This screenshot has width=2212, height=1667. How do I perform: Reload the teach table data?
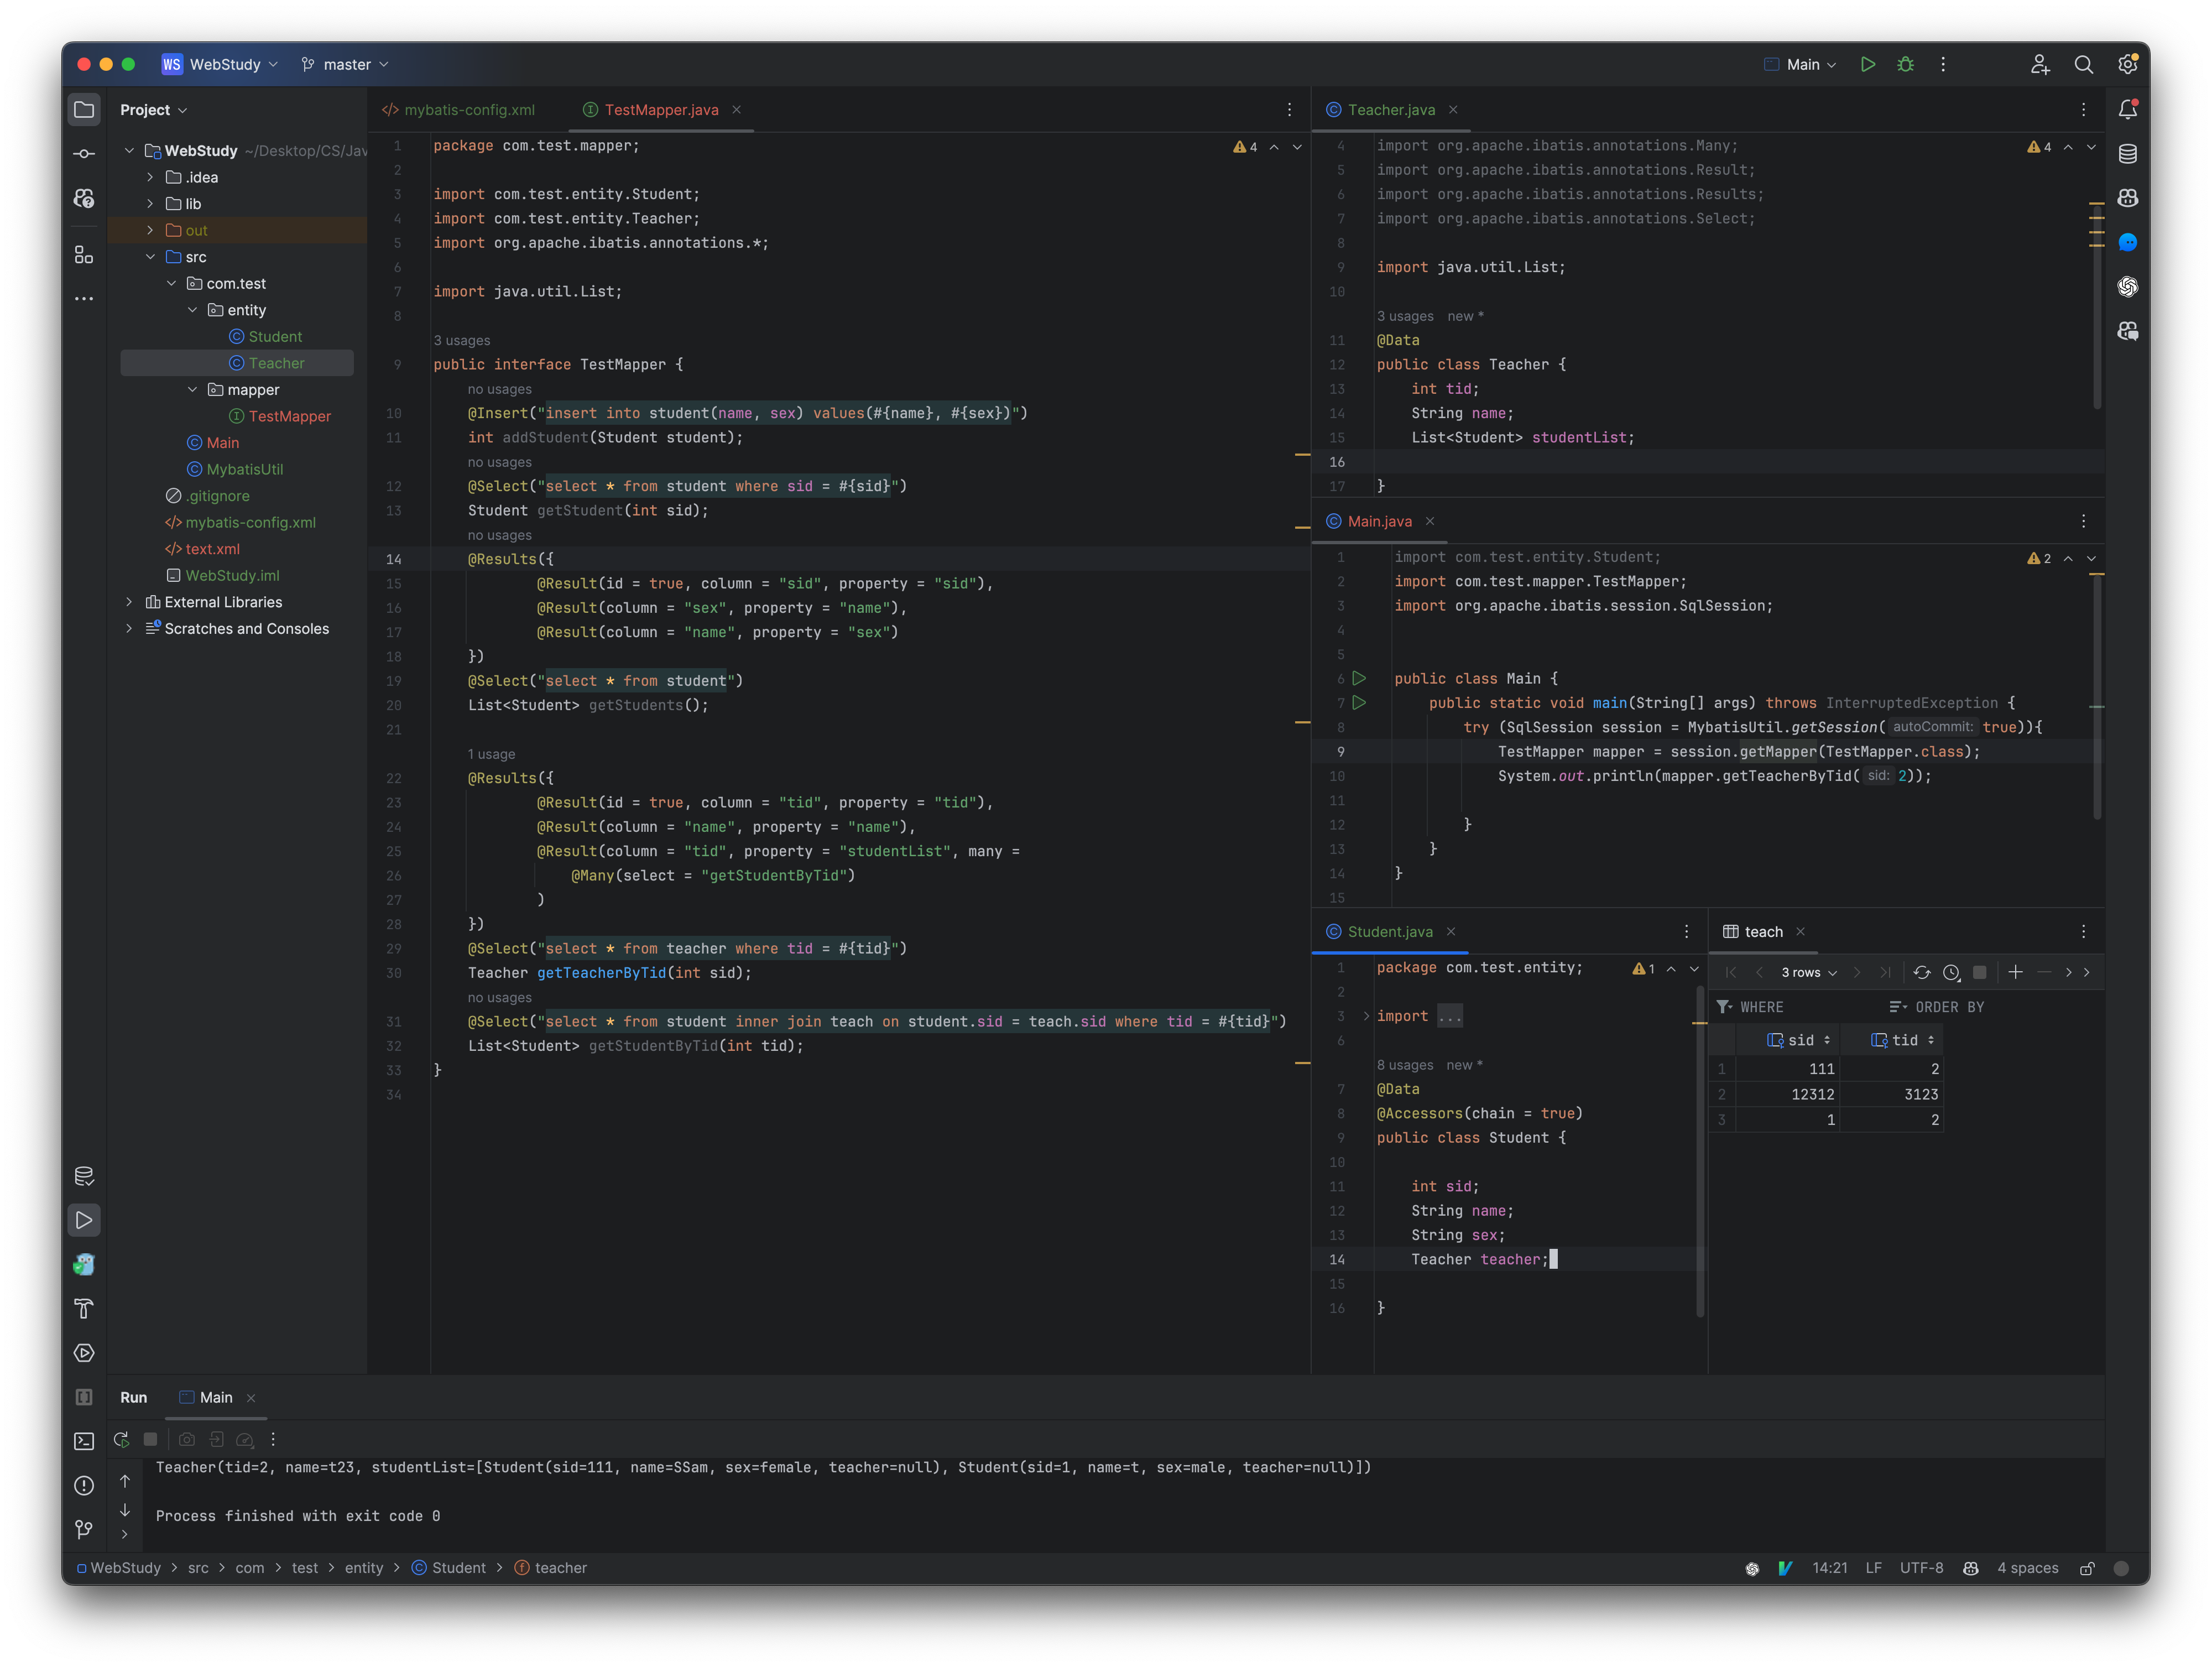coord(1921,972)
